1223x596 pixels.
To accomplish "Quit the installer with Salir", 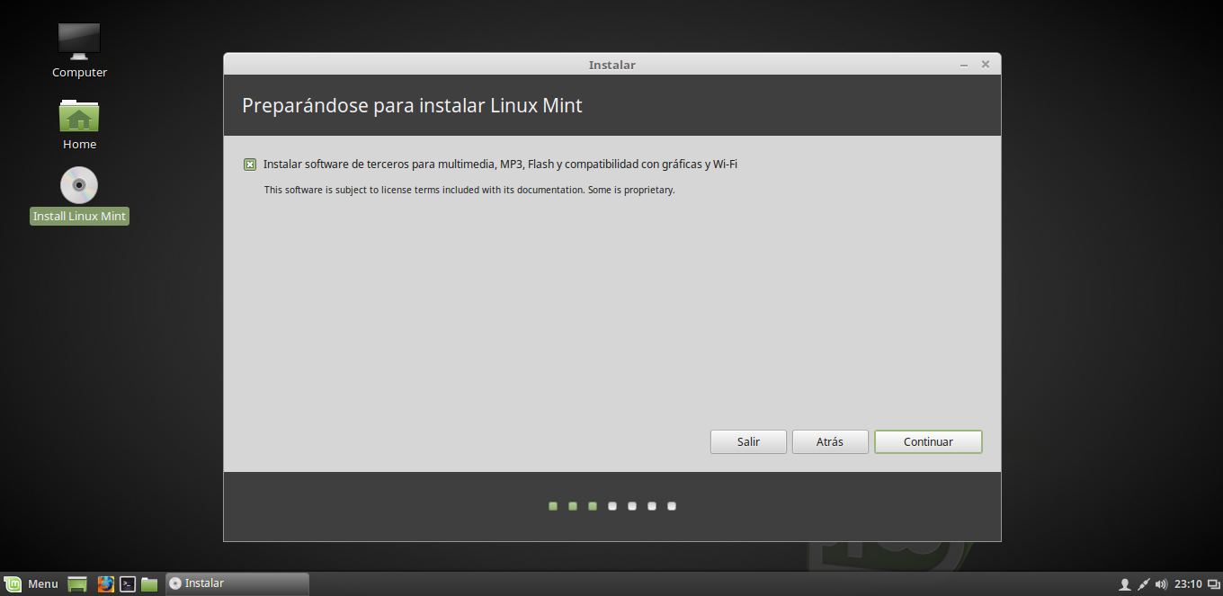I will point(748,441).
